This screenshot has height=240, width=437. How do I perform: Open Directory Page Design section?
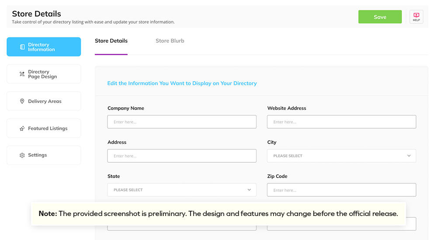44,74
